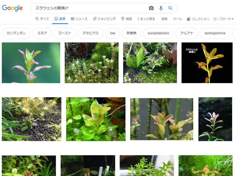Filter by 熱帯魚 chip
Viewport: 236px width, 176px height.
pyautogui.click(x=132, y=33)
